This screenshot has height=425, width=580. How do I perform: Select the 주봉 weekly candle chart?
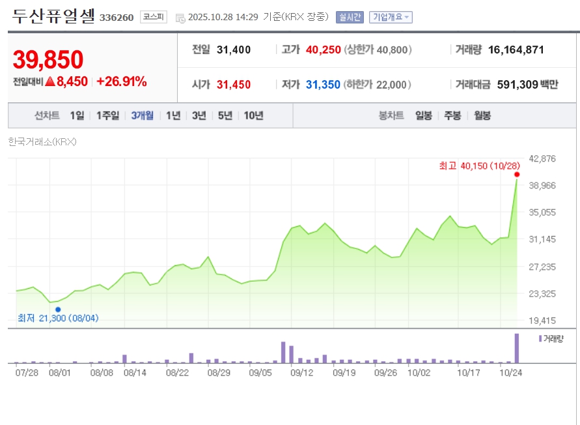pyautogui.click(x=452, y=115)
